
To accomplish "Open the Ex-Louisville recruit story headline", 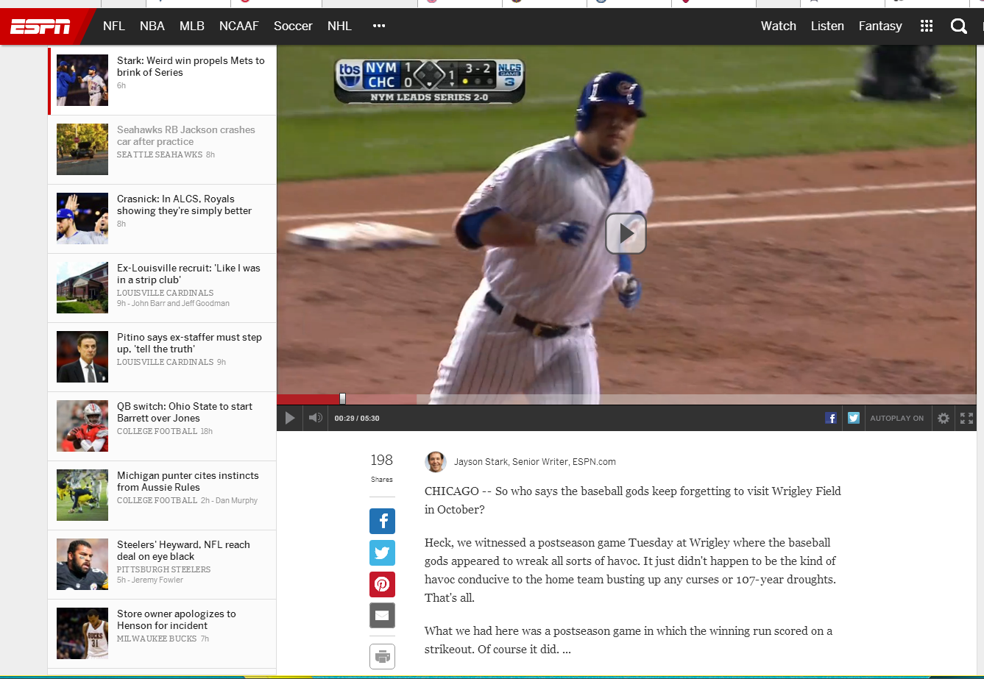I will 188,274.
